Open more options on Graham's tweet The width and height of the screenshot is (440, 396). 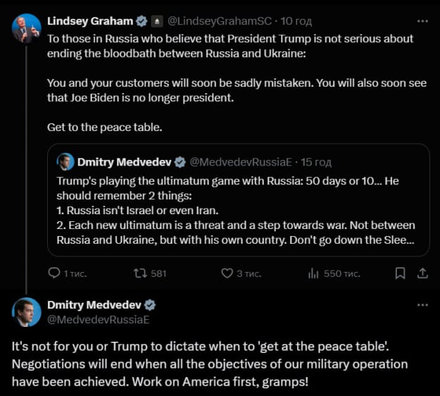422,20
